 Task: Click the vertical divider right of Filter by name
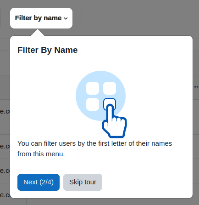[x=82, y=18]
